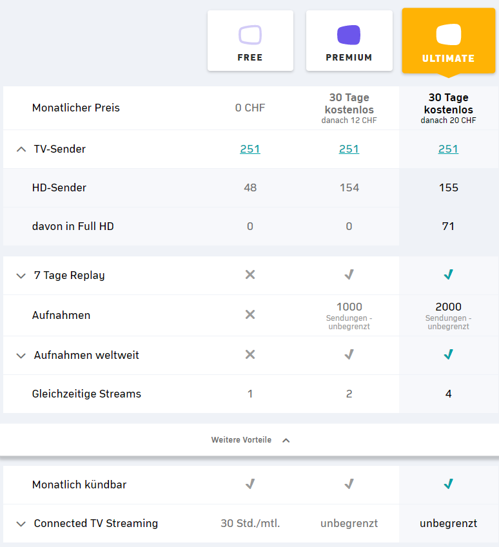499x547 pixels.
Task: Click the purple Premium plan icon
Action: click(x=349, y=34)
